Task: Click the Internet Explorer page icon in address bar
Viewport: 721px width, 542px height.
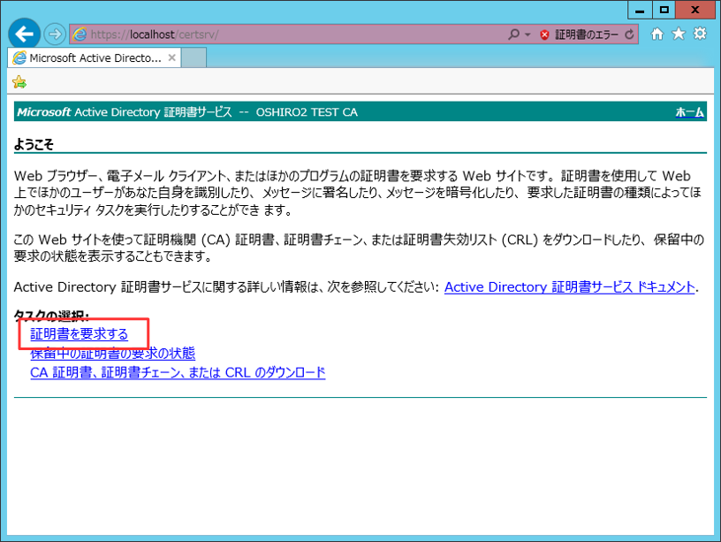Action: tap(80, 34)
